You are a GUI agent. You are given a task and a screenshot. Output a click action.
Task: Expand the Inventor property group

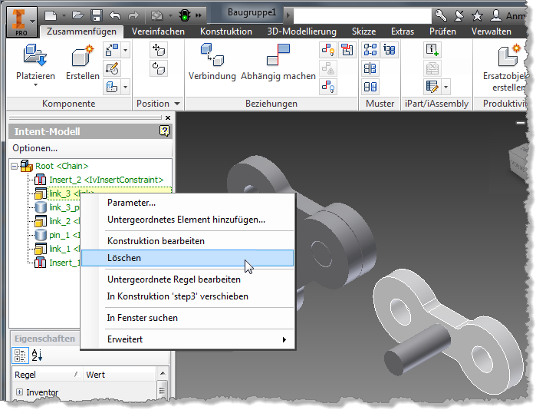point(19,392)
